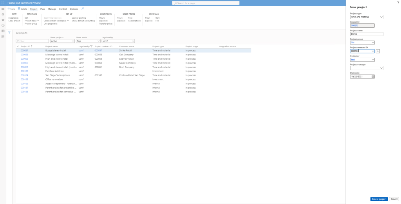The width and height of the screenshot is (401, 204).
Task: Click Project group in Maintain section
Action: pos(31,24)
